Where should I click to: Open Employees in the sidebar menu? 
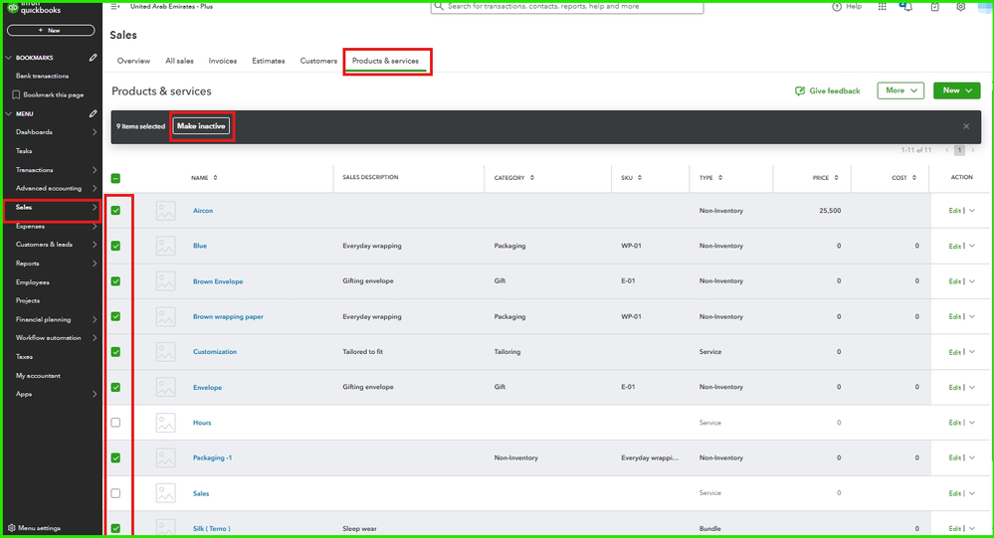click(x=32, y=282)
